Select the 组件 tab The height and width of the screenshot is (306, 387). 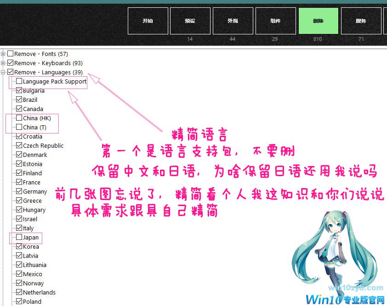pos(275,21)
